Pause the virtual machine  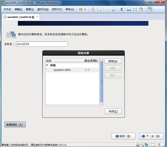click(81, 9)
